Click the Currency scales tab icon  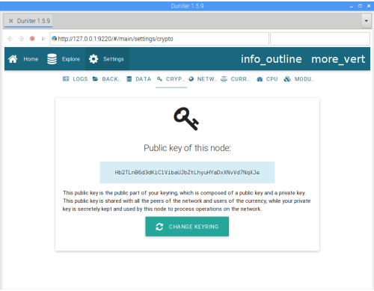(224, 79)
